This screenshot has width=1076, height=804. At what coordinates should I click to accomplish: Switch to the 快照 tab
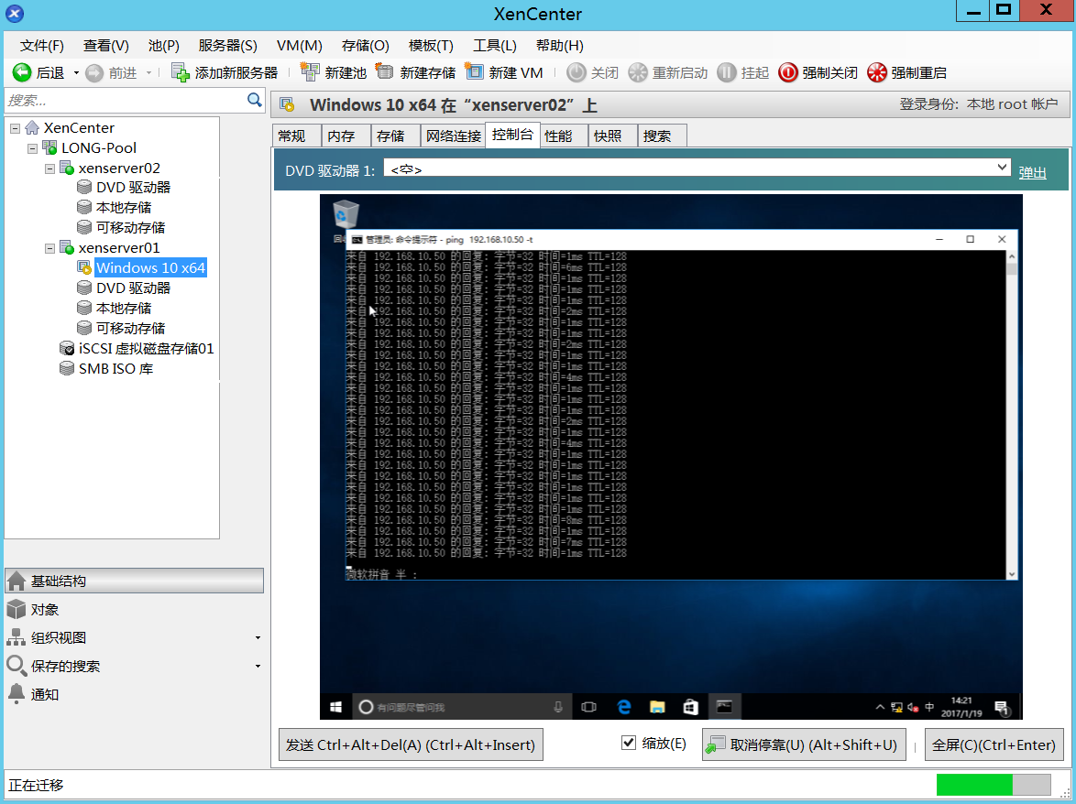pos(612,136)
